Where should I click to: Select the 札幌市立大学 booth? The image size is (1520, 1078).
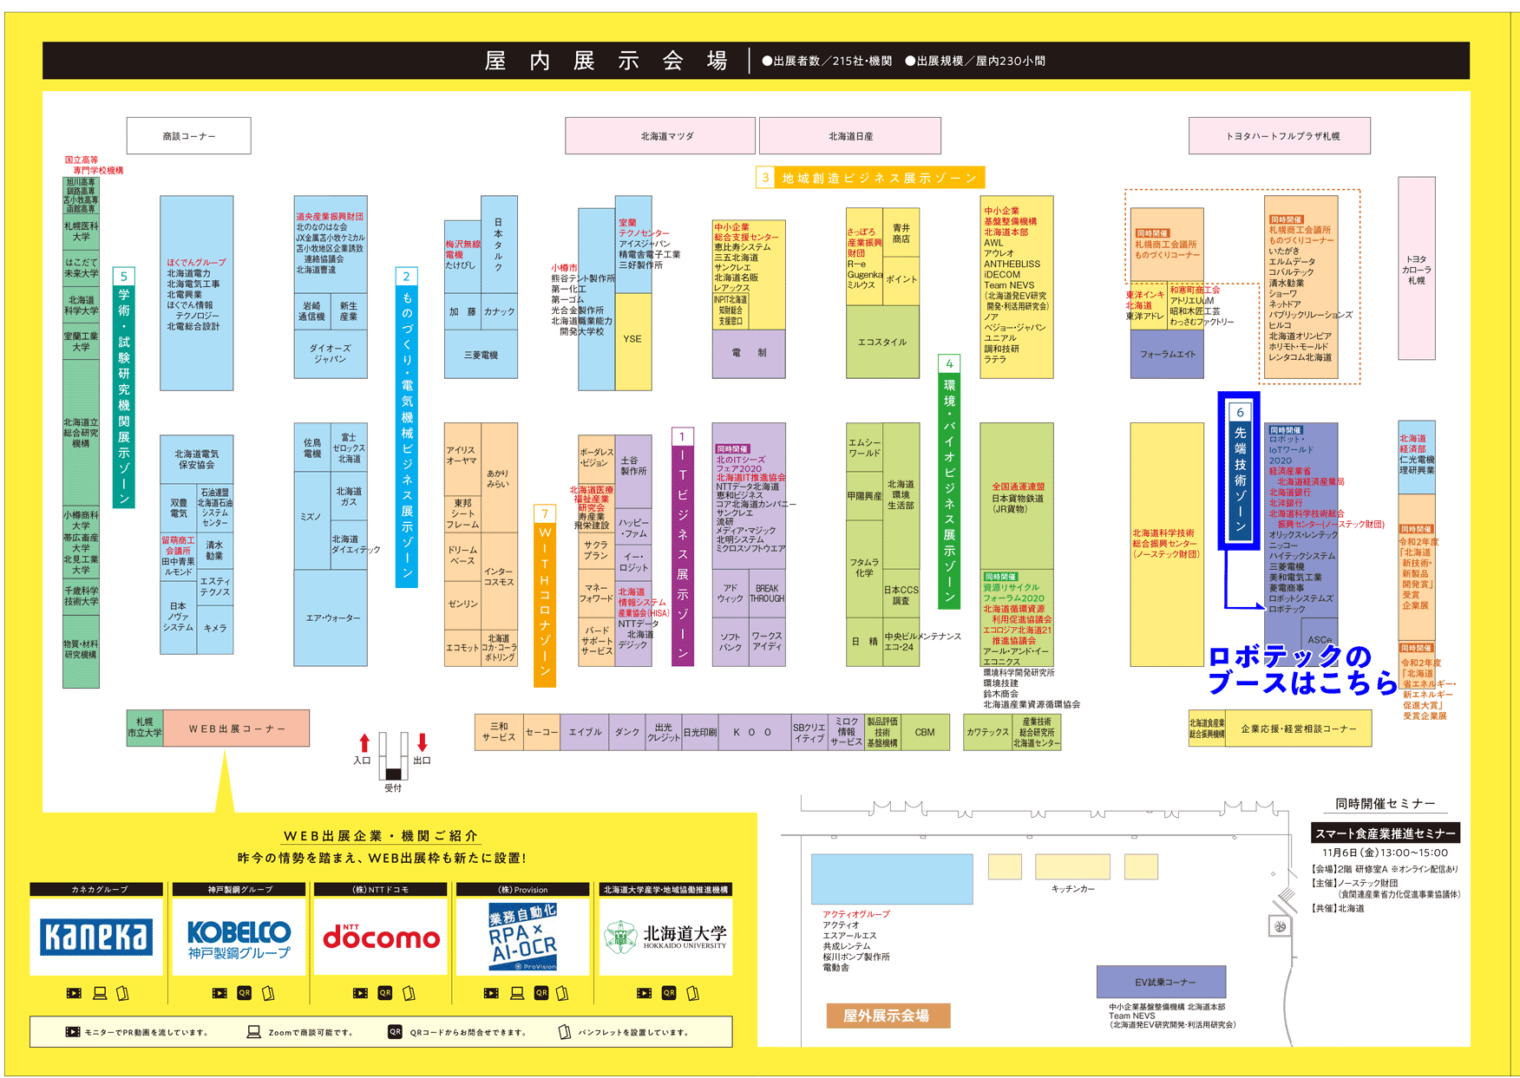coord(145,728)
